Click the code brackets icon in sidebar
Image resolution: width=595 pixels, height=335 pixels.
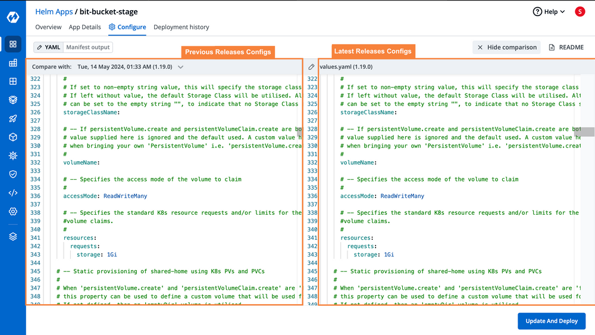12,193
